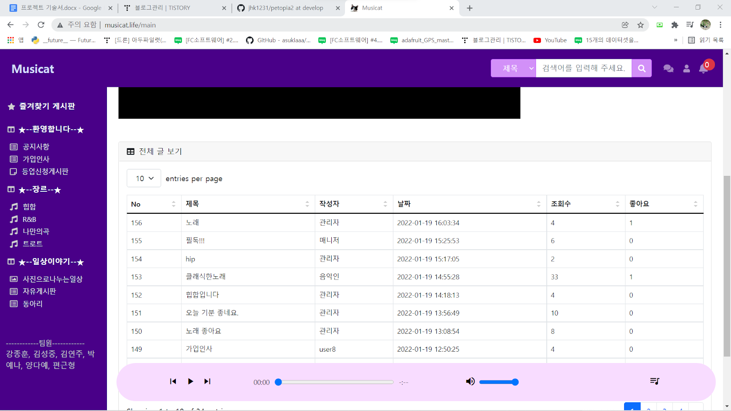The width and height of the screenshot is (731, 411).
Task: Open the search type 제목 dropdown
Action: click(514, 68)
